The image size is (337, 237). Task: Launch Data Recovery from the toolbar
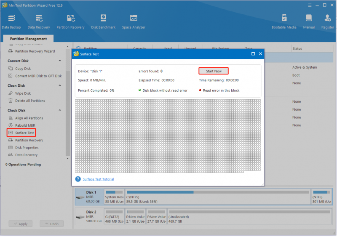point(39,22)
